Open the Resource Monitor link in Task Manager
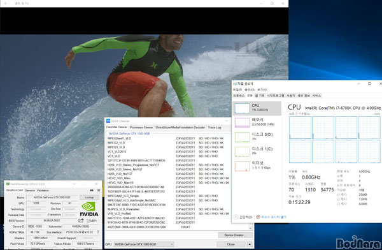The image size is (382, 250). point(274,217)
